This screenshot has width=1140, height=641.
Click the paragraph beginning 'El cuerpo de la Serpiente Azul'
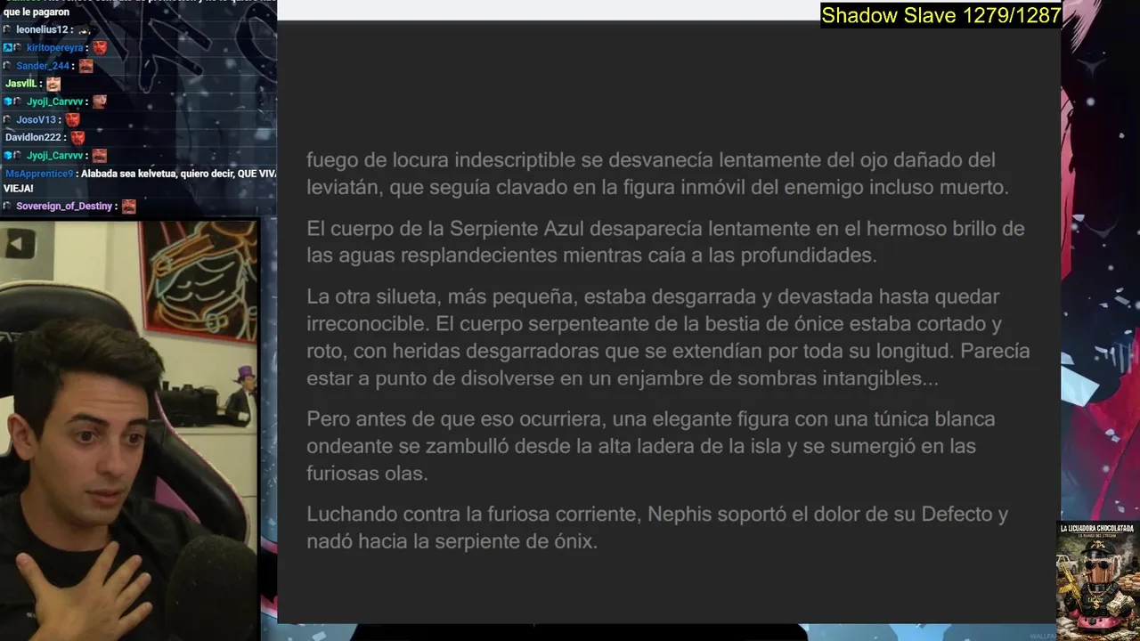pyautogui.click(x=665, y=242)
